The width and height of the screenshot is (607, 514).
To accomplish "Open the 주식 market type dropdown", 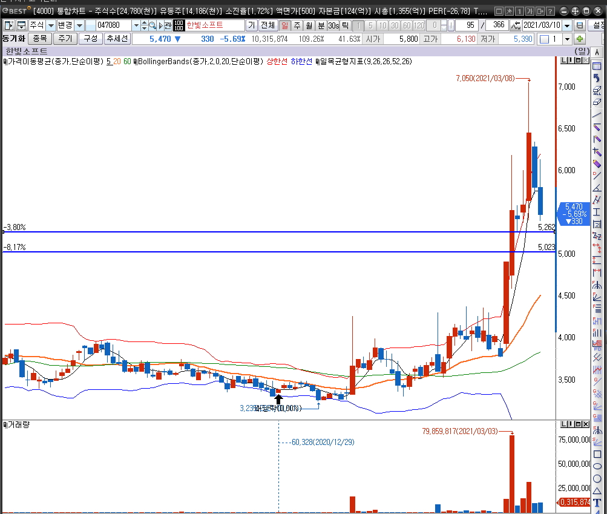I will tap(51, 25).
